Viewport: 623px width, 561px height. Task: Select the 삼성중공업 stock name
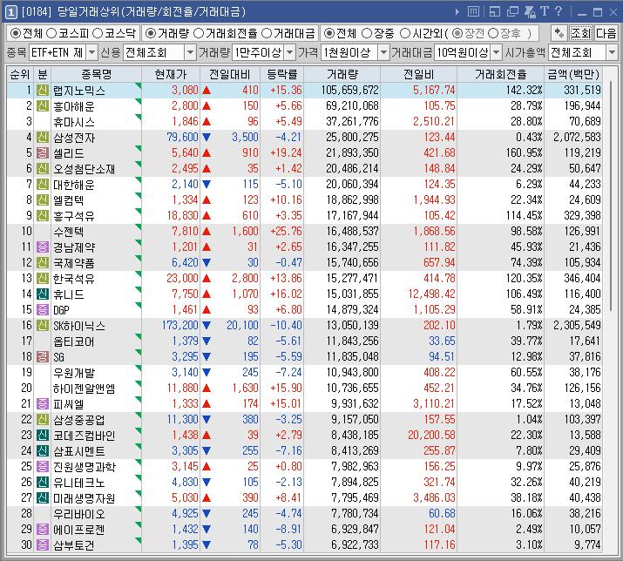(79, 420)
